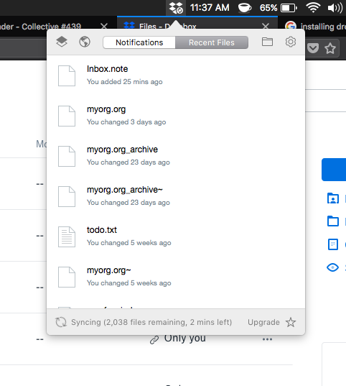Open the Dropbox Paper layers icon
Screen dimensions: 346x386
pyautogui.click(x=62, y=42)
